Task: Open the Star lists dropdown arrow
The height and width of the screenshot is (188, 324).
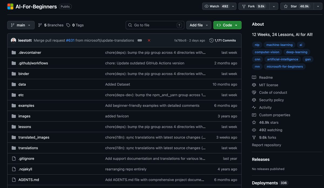Action: pyautogui.click(x=318, y=6)
